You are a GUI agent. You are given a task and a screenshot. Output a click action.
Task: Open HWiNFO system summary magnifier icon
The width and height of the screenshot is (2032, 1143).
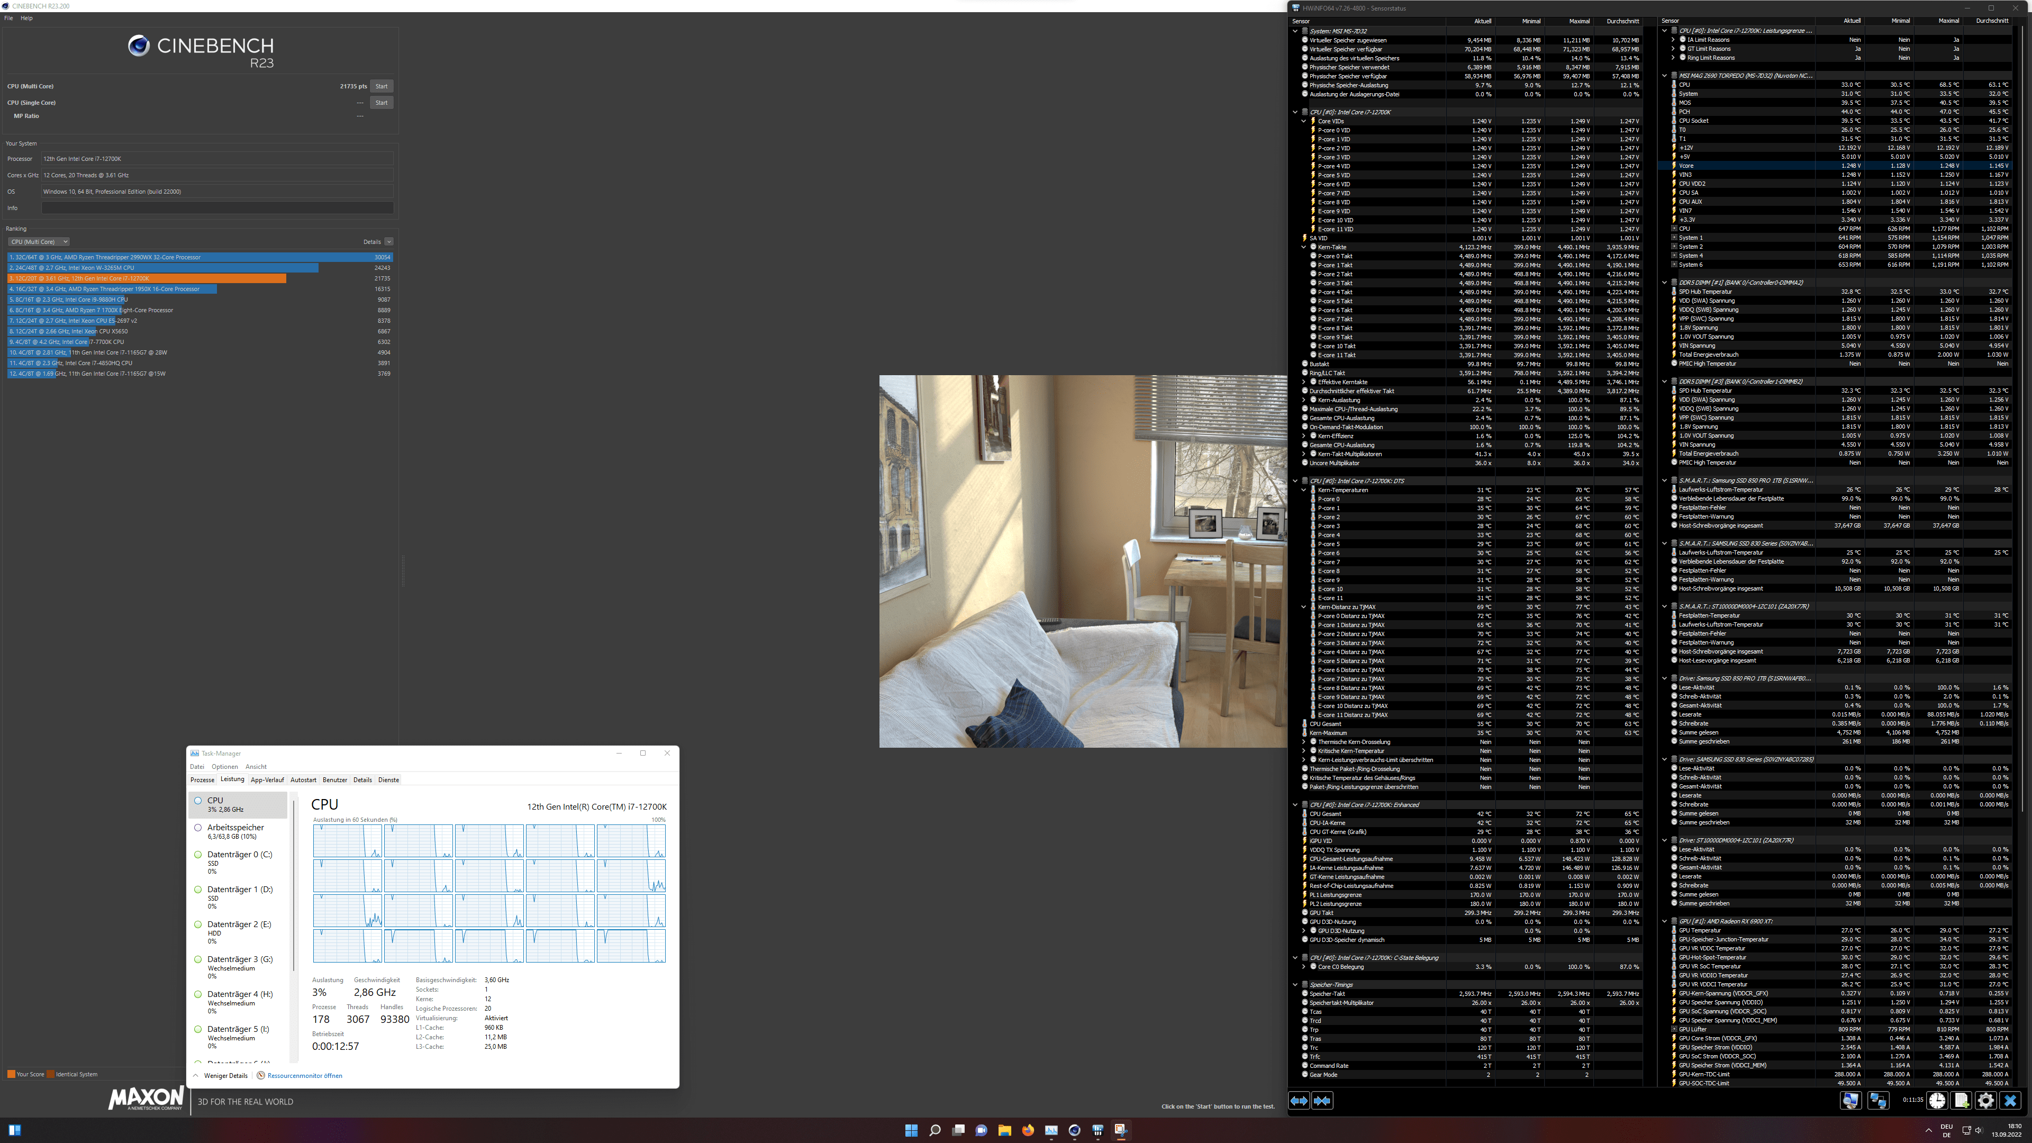1850,1101
